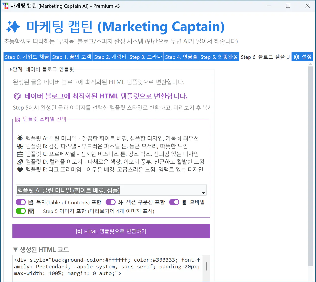The height and width of the screenshot is (282, 316).
Task: Disable the 목차(Table of Contents) 포함 toggle
Action: [x=21, y=202]
